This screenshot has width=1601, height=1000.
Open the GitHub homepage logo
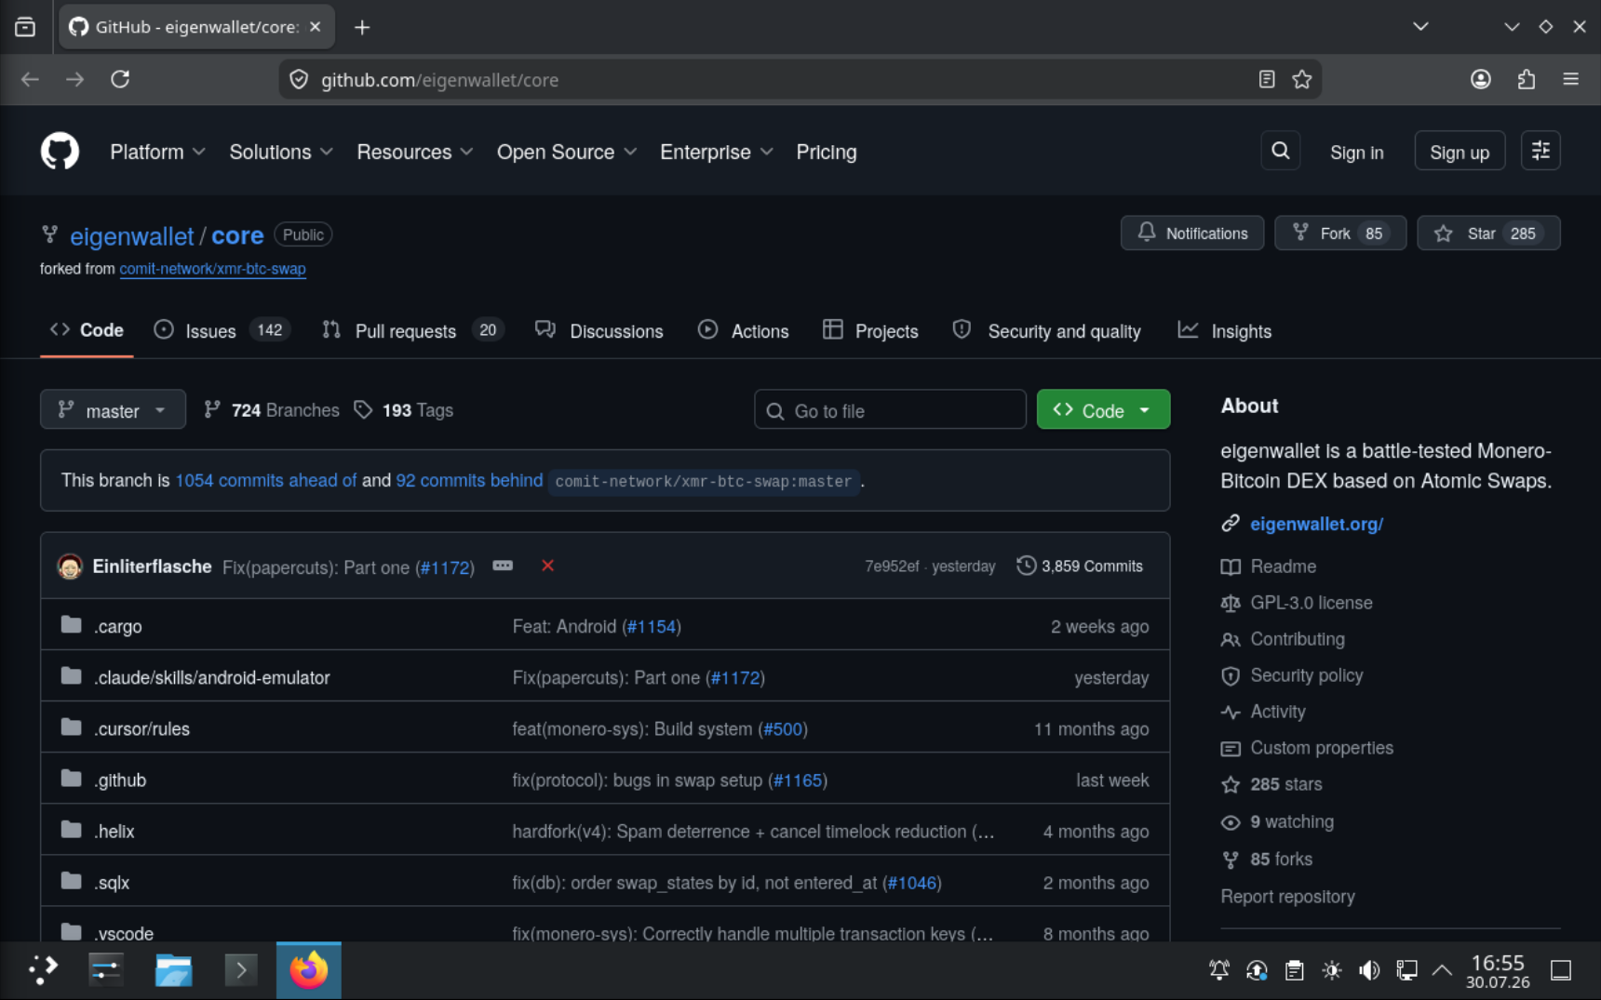60,151
